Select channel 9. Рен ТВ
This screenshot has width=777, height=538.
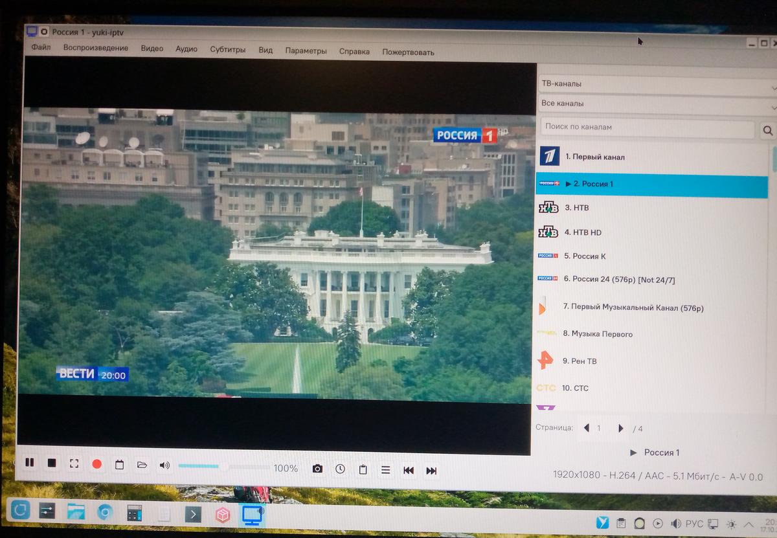652,361
